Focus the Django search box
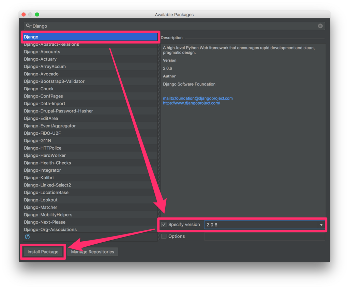 (x=174, y=26)
